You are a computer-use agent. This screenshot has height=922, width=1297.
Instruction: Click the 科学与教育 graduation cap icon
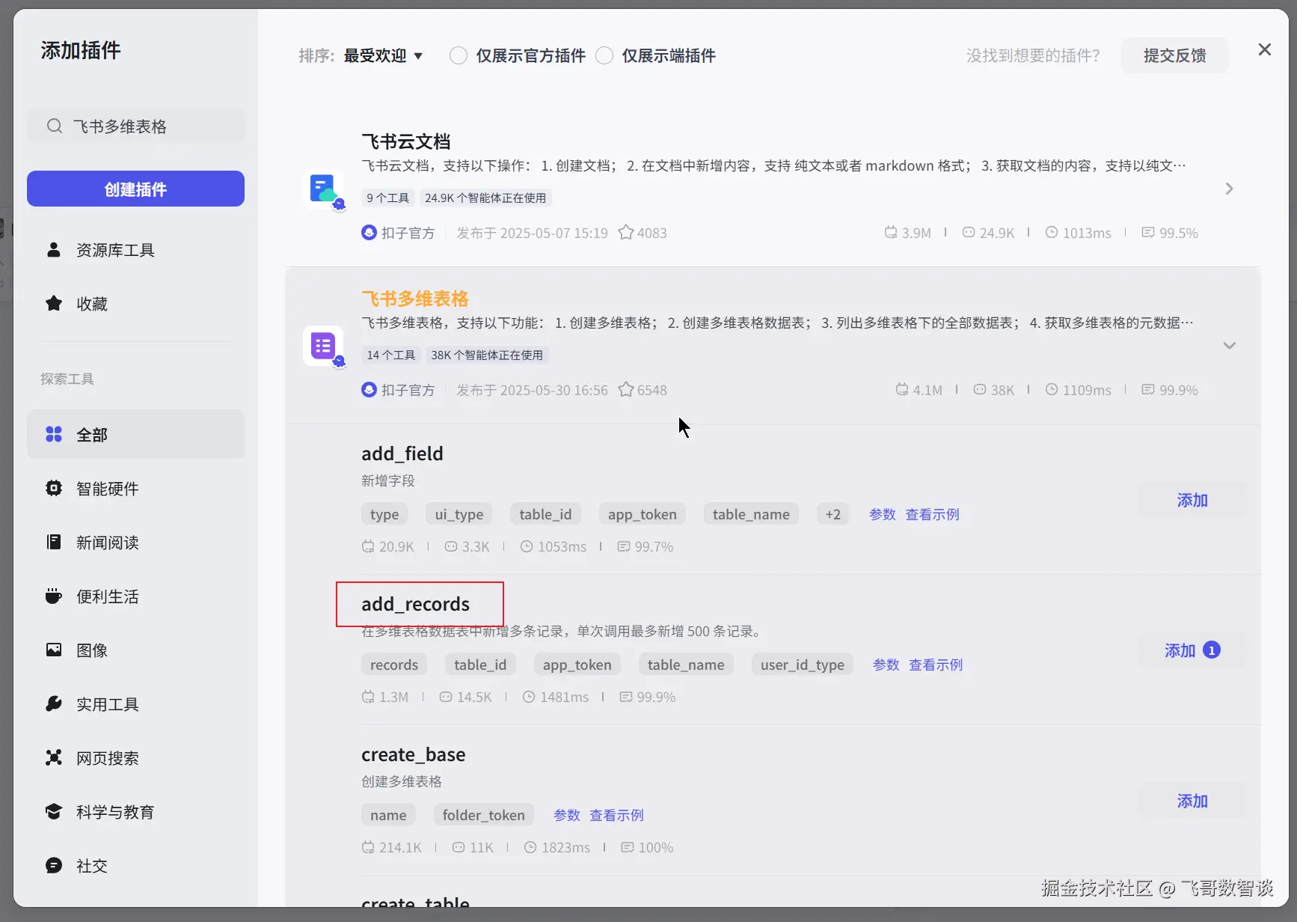pos(54,811)
